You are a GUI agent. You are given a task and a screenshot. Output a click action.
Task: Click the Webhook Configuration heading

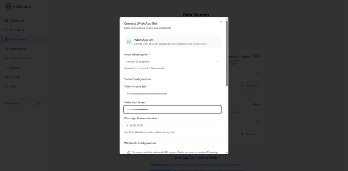pyautogui.click(x=140, y=143)
